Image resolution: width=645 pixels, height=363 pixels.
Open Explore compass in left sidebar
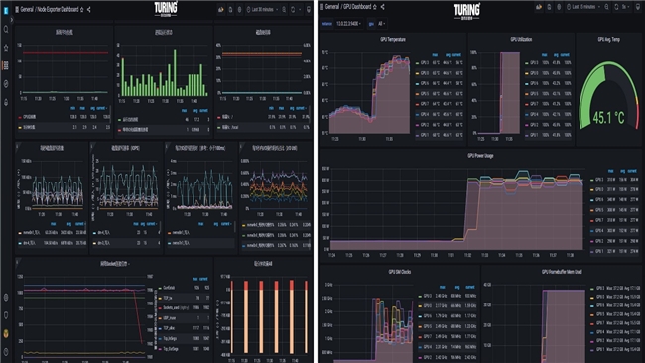(6, 84)
